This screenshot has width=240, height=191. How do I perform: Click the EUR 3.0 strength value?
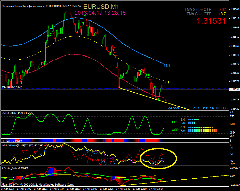[183, 120]
